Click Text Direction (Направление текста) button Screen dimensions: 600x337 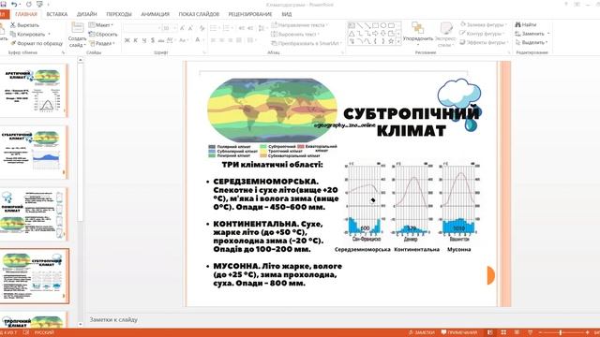[300, 25]
